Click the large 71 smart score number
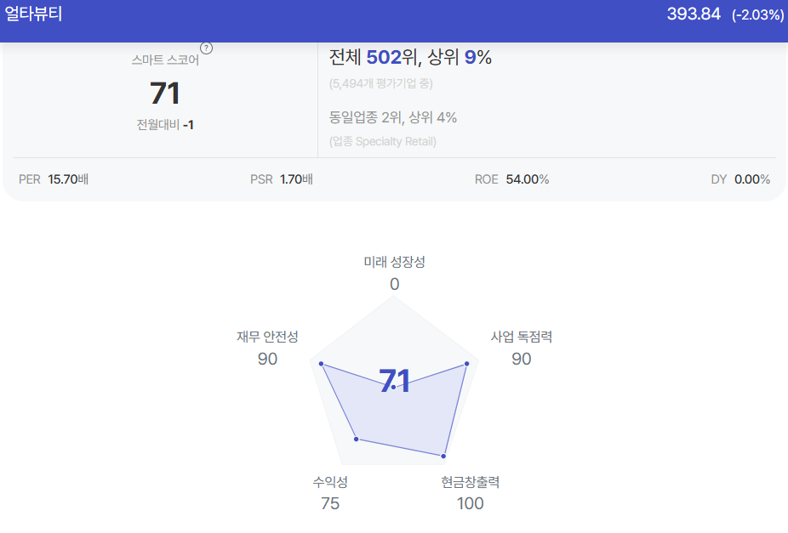The width and height of the screenshot is (788, 533). pos(165,93)
